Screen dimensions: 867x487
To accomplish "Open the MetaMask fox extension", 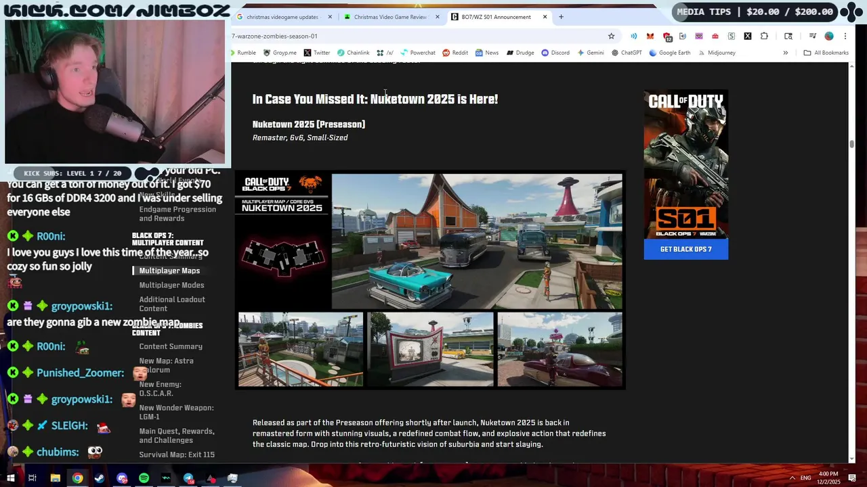I will [650, 36].
